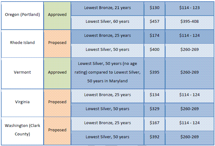Viewport: 215px width, 146px height.
Task: Click the $329 Virginia silver premium cell
Action: (x=154, y=110)
